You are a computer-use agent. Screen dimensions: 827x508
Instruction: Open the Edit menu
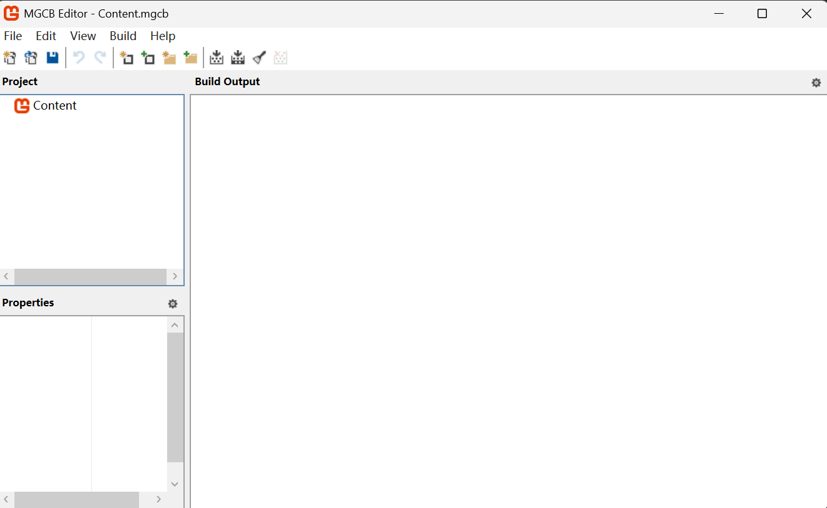click(x=46, y=36)
